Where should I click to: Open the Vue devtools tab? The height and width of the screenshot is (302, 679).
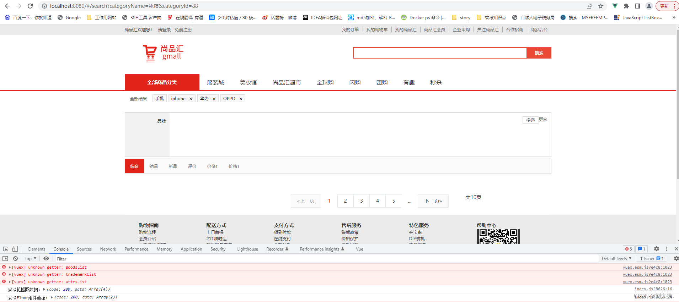(x=359, y=249)
